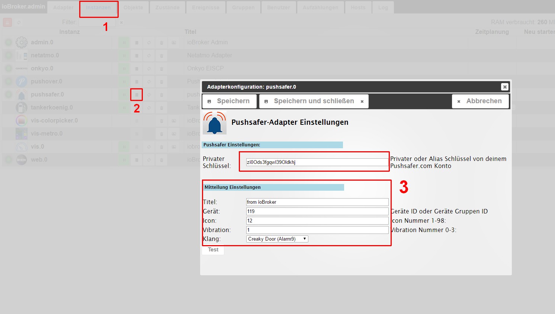Delete the onkyo.0 instance

pyautogui.click(x=161, y=69)
